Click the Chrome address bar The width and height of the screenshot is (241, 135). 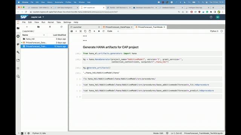tap(103, 12)
